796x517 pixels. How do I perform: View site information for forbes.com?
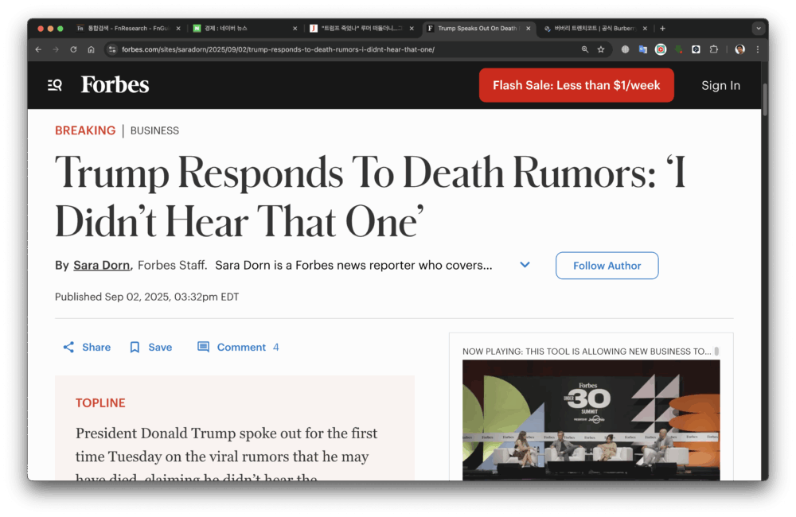point(112,49)
